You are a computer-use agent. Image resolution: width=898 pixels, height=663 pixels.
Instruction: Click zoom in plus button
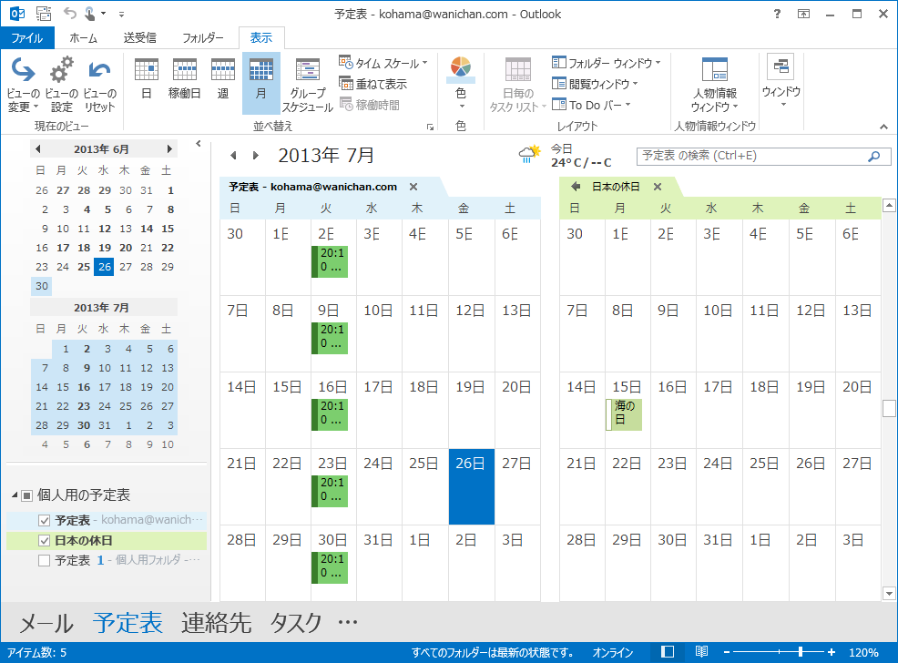click(x=831, y=651)
